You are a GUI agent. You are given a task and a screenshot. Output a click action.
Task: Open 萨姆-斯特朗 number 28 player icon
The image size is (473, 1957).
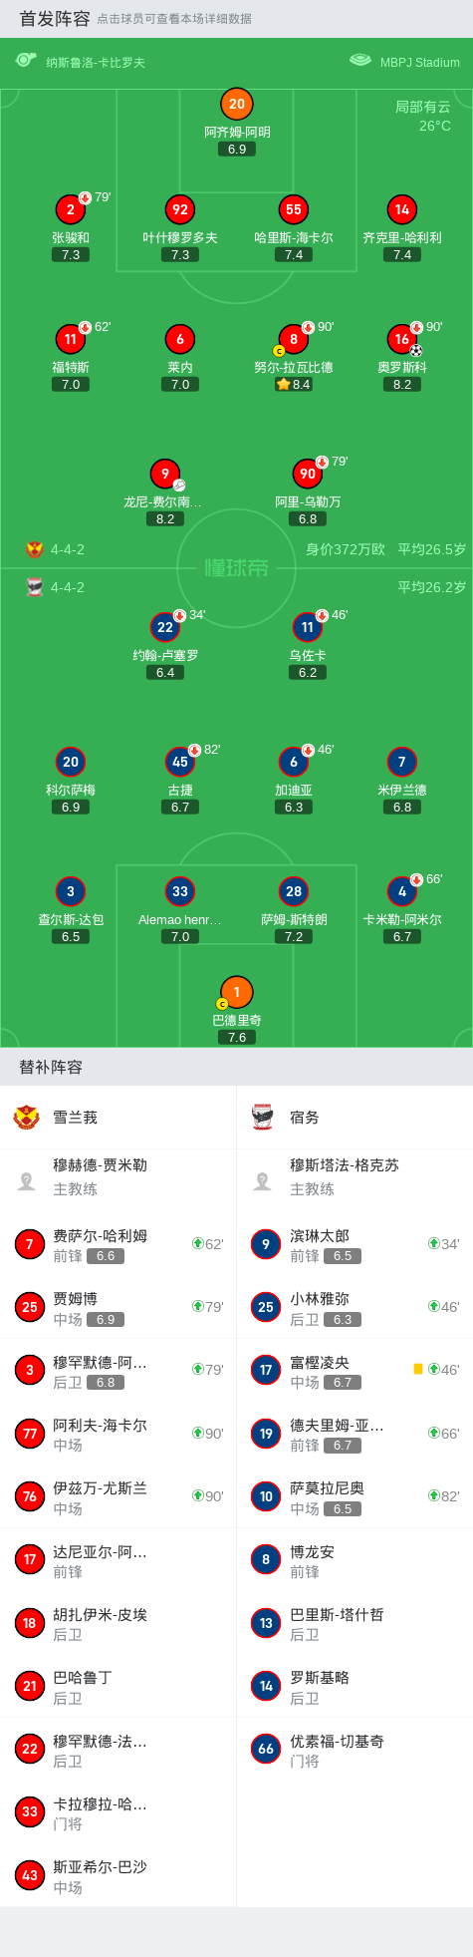pos(294,891)
